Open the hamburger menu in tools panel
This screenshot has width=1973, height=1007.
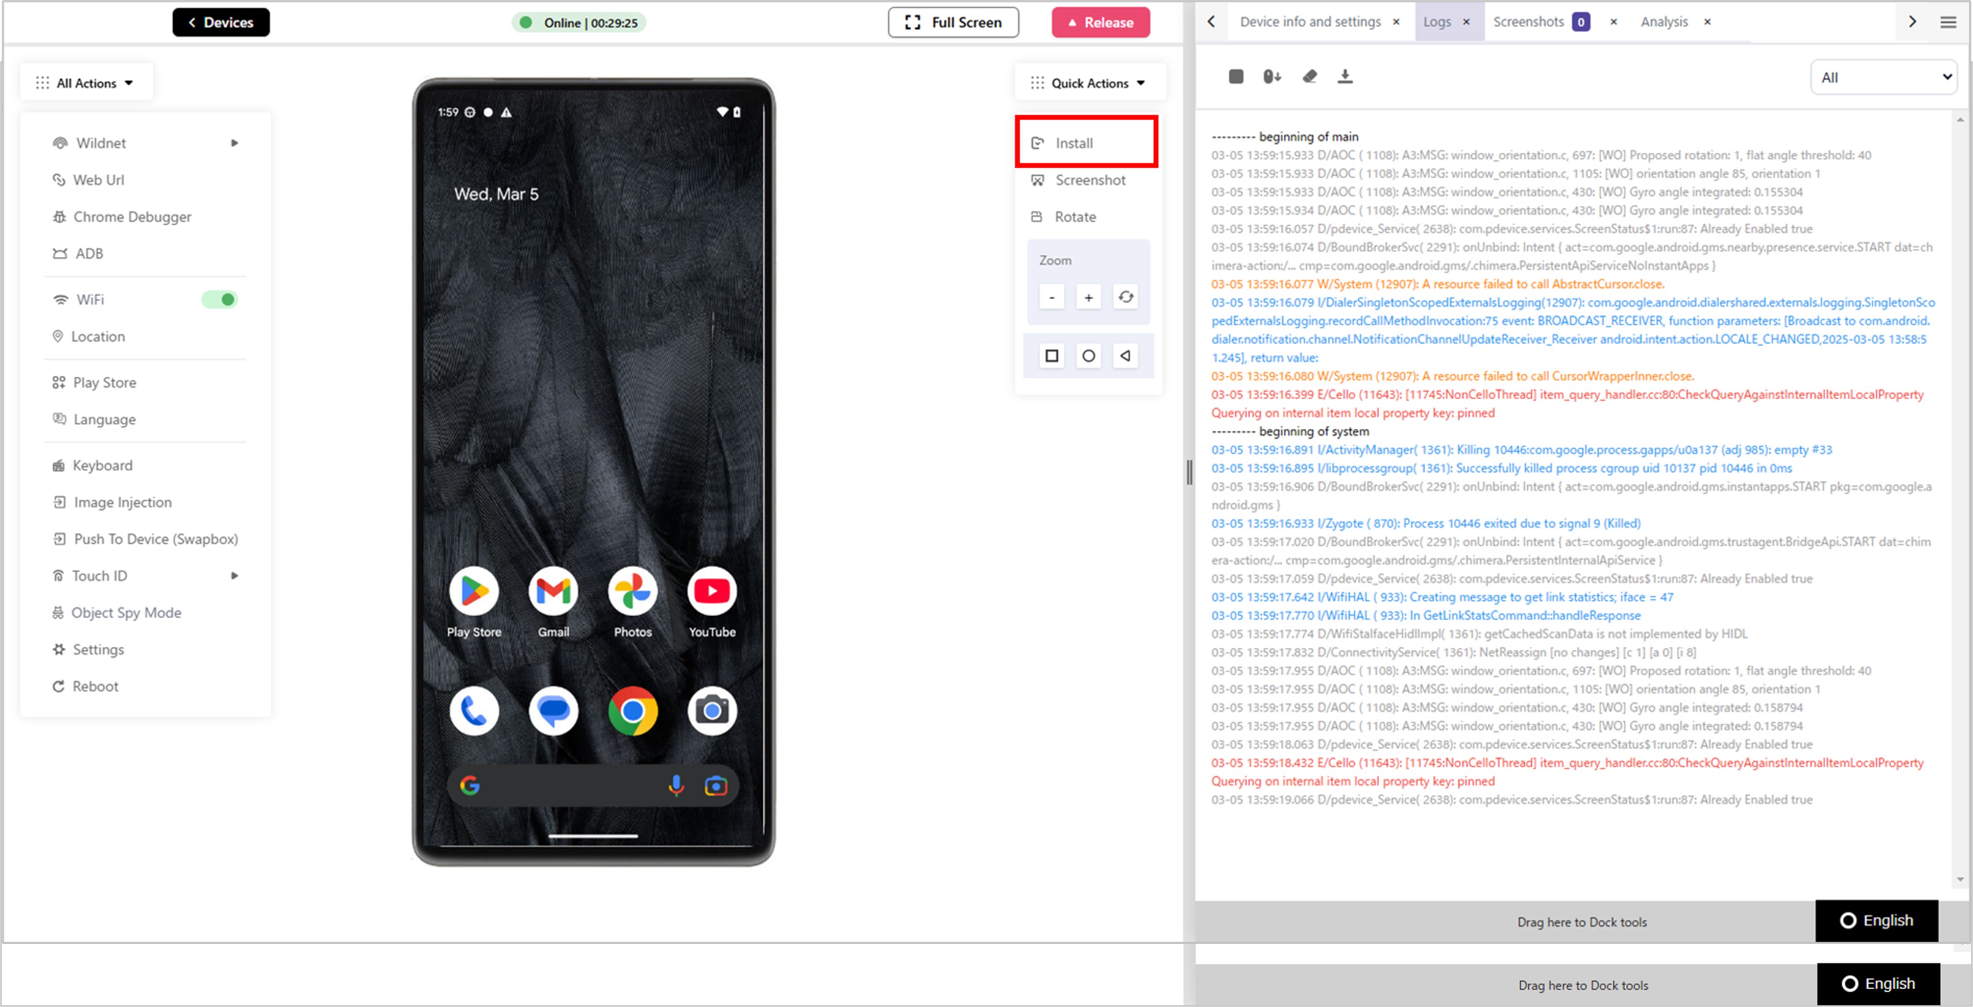[x=1948, y=22]
